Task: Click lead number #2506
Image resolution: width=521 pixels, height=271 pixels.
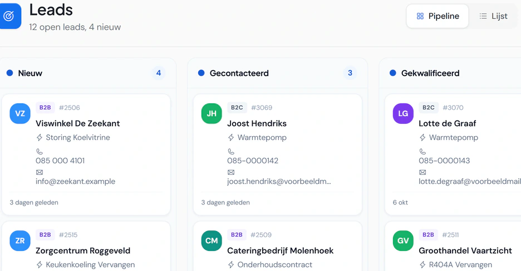Action: 70,108
